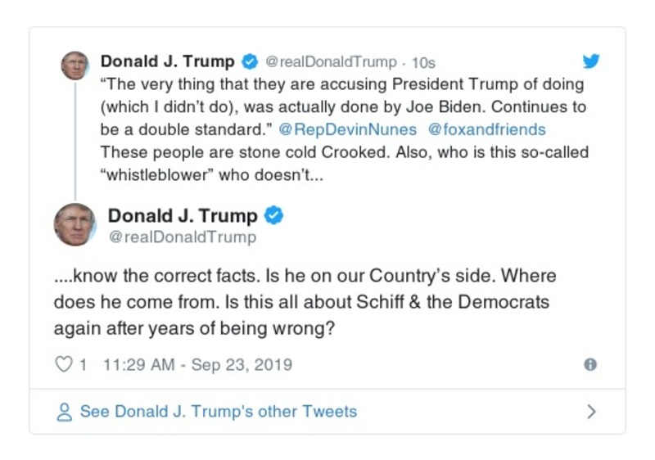The width and height of the screenshot is (655, 460).
Task: Click the person icon beside See other Tweets
Action: tap(64, 412)
